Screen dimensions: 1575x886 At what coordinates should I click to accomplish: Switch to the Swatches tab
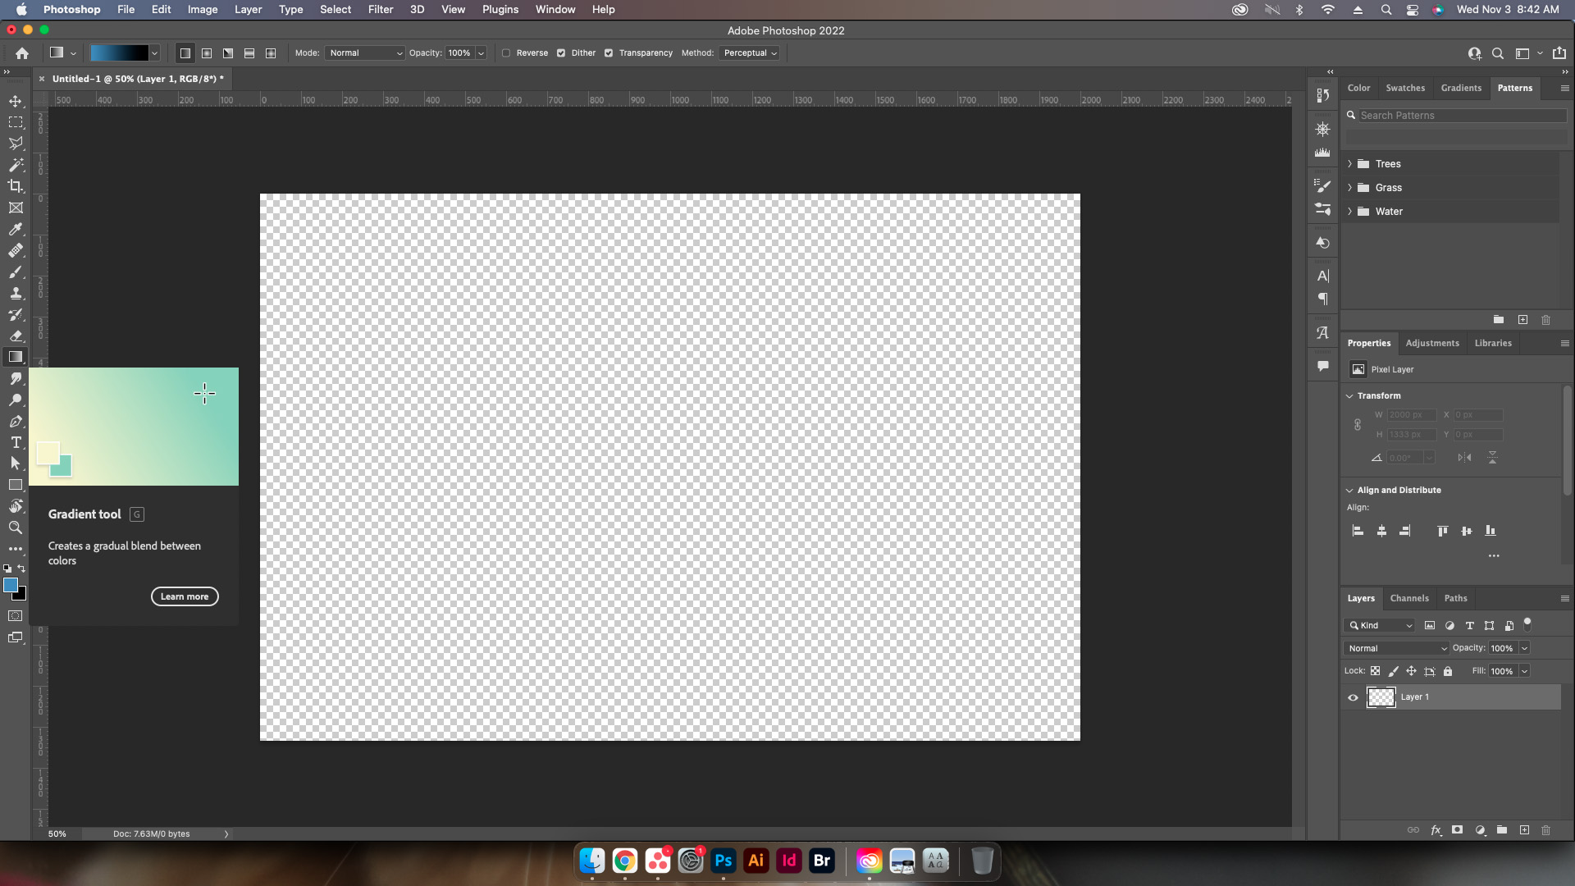point(1405,88)
